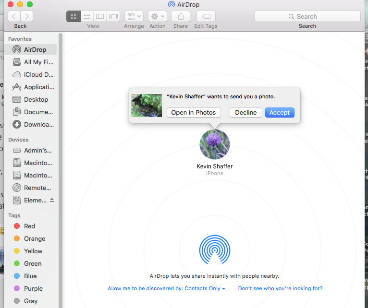Screen dimensions: 368x308
Task: Click the Favorites section header
Action: click(x=20, y=39)
